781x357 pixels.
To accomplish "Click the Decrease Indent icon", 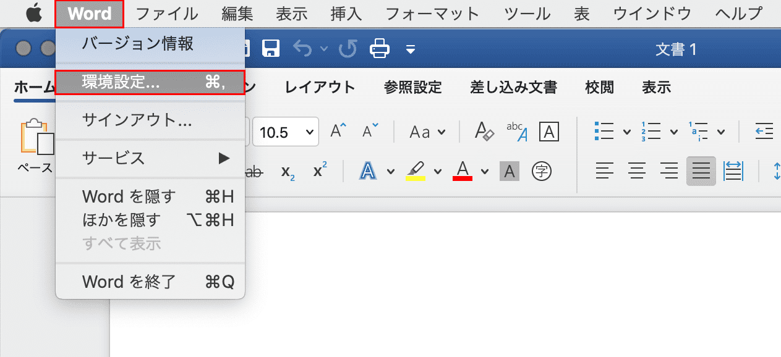I will coord(766,131).
